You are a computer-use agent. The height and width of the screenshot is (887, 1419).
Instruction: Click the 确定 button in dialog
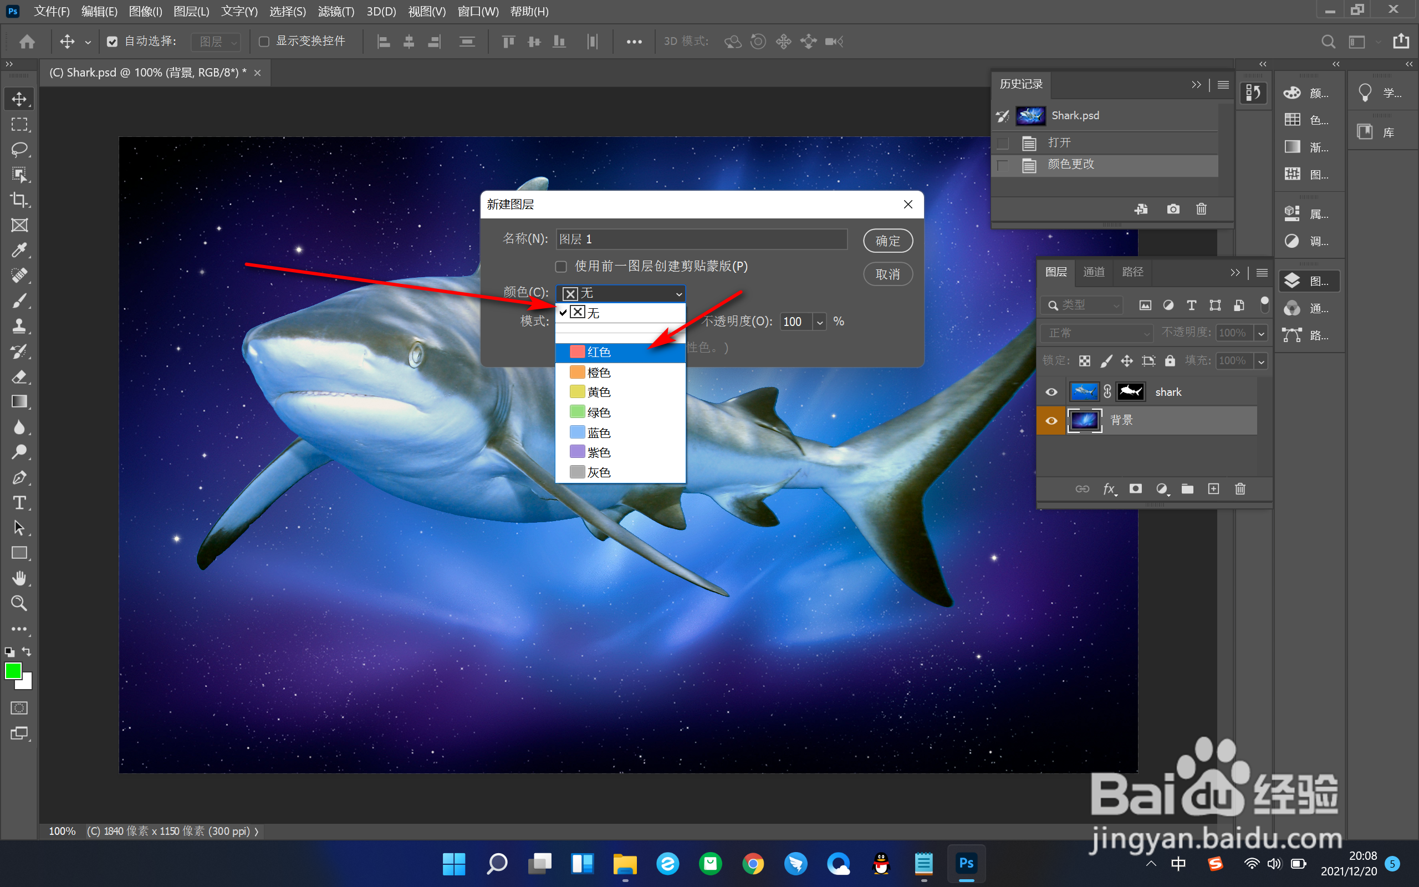tap(888, 241)
